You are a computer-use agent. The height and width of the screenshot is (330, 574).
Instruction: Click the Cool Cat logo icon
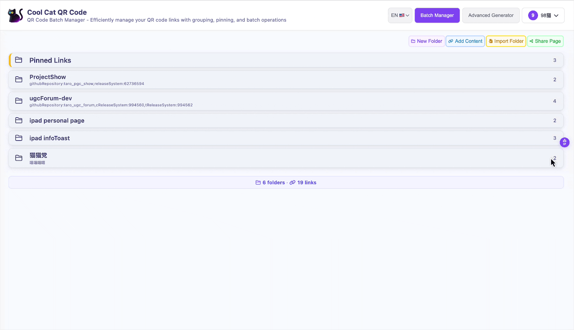(x=15, y=15)
